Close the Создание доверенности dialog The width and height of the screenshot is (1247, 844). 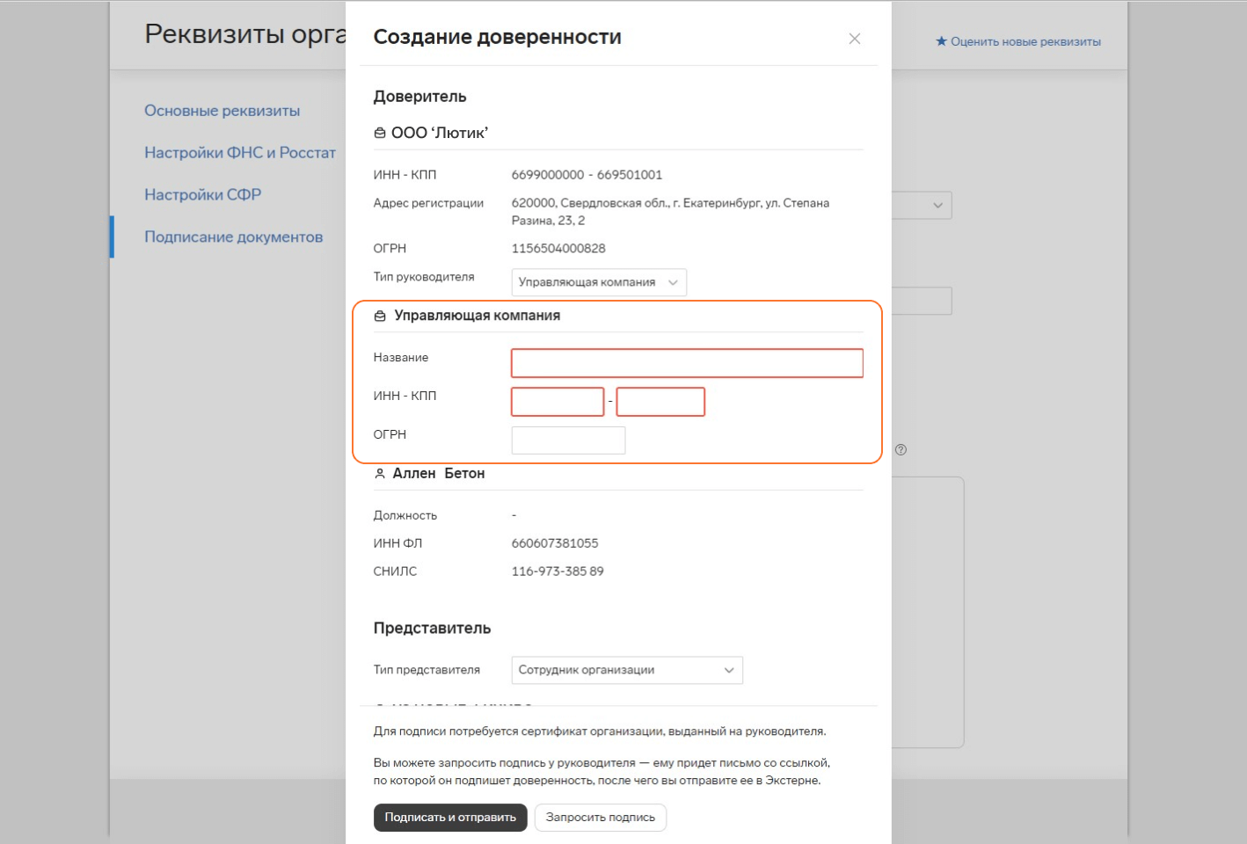pos(854,39)
